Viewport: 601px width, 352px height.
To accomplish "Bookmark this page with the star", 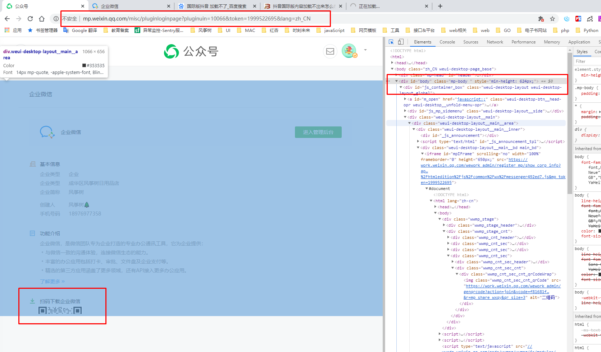I will pyautogui.click(x=552, y=19).
